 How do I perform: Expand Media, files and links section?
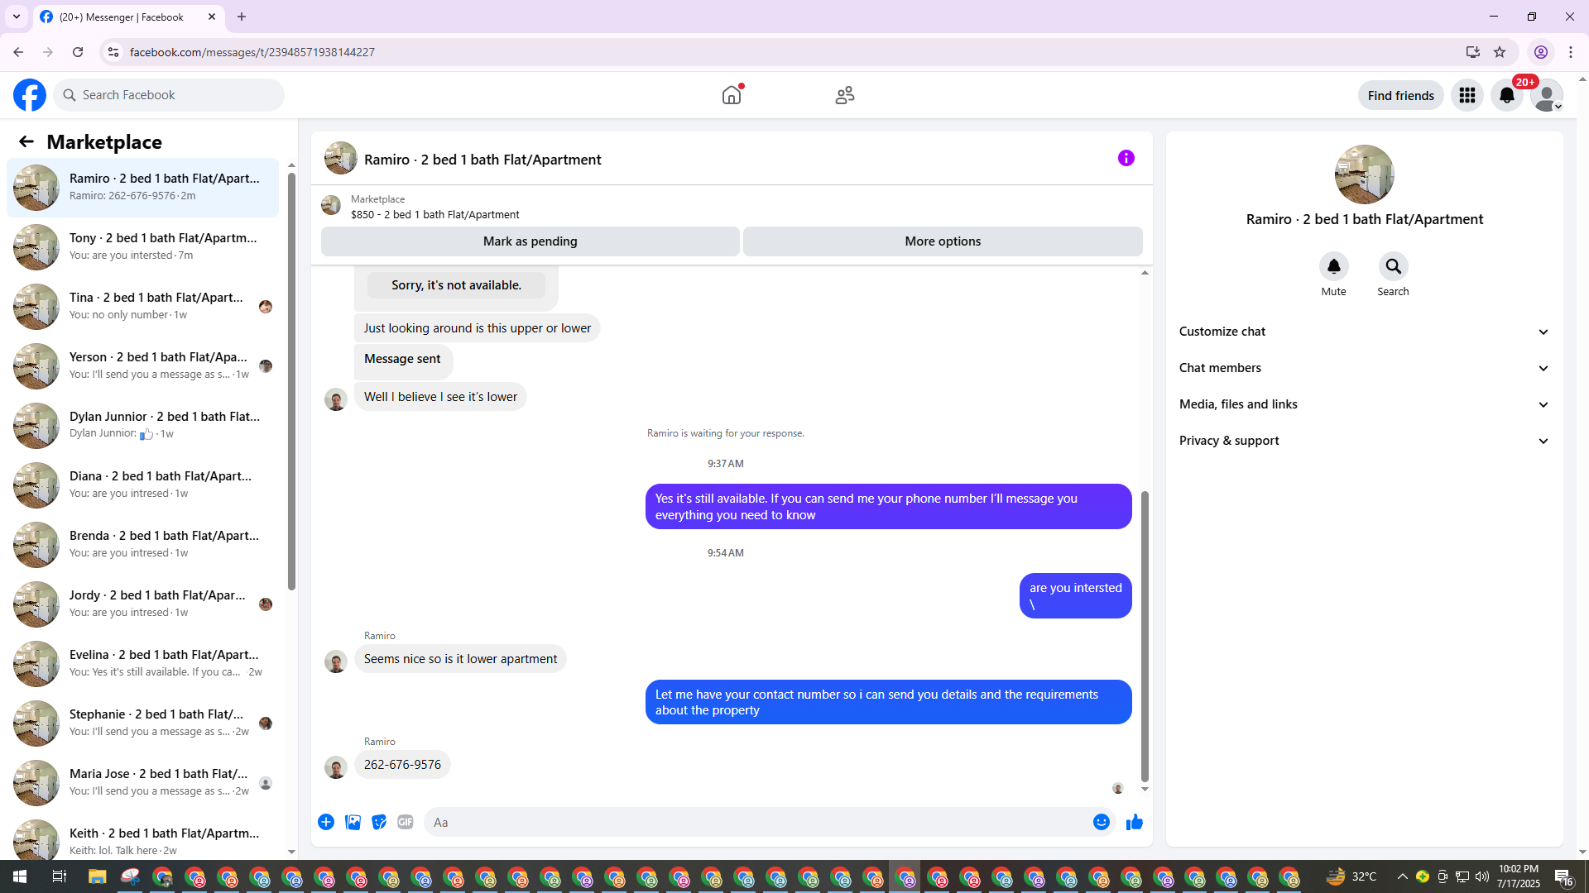coord(1365,404)
